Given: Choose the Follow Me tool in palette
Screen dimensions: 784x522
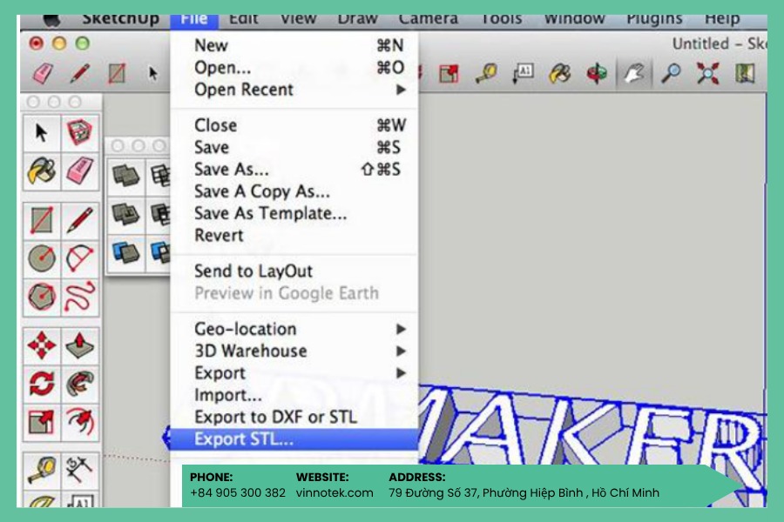Looking at the screenshot, I should pos(80,384).
